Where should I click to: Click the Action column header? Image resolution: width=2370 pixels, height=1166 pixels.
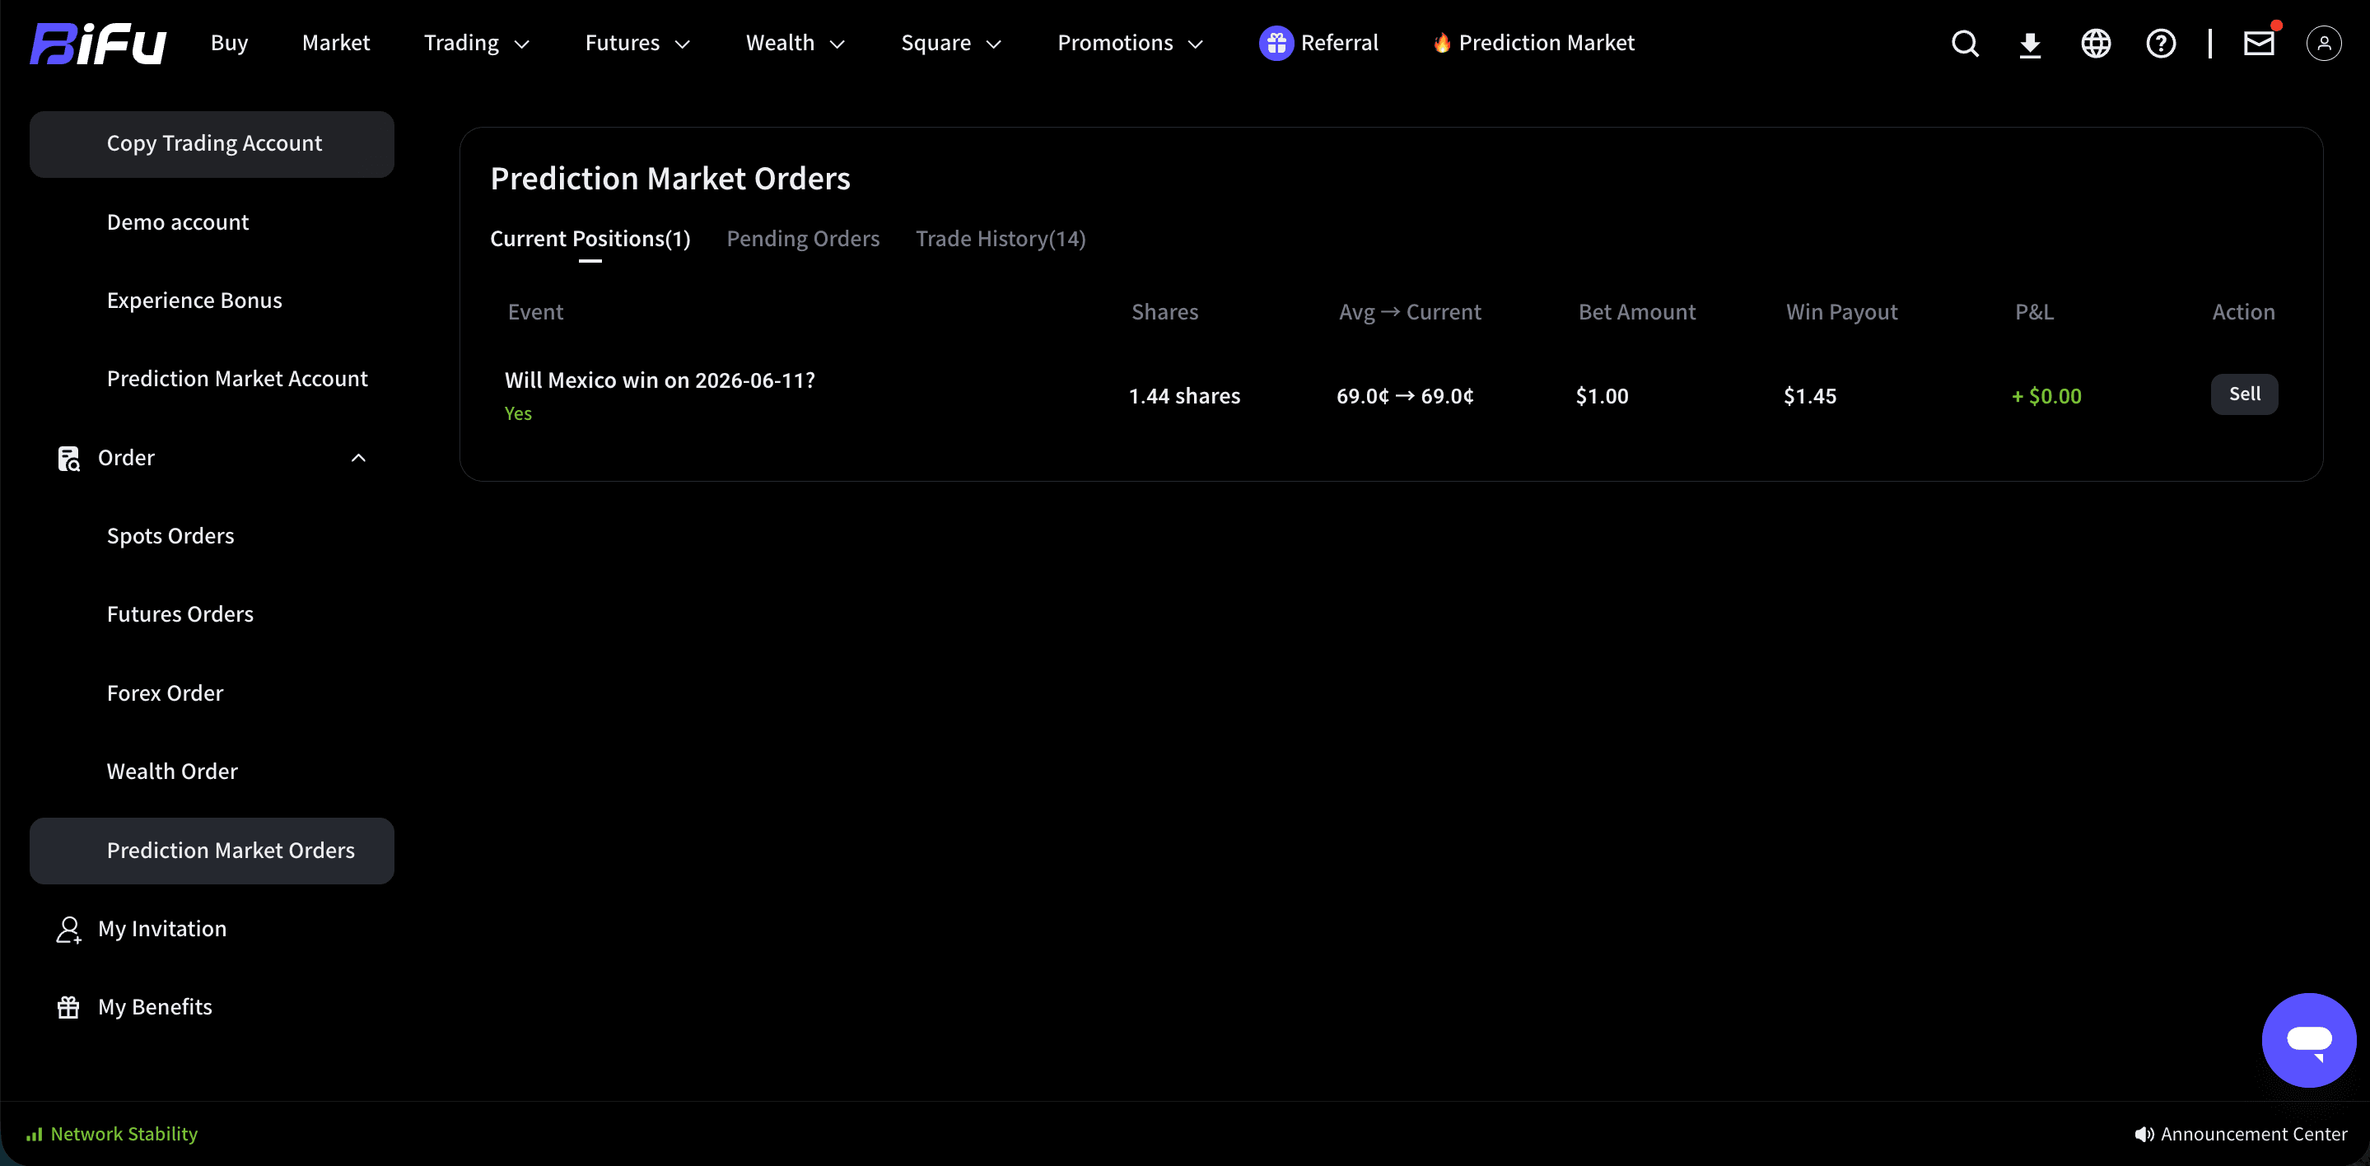point(2243,313)
